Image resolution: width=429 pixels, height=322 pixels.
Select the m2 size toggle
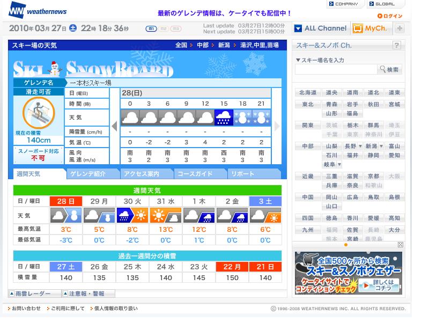(x=164, y=28)
